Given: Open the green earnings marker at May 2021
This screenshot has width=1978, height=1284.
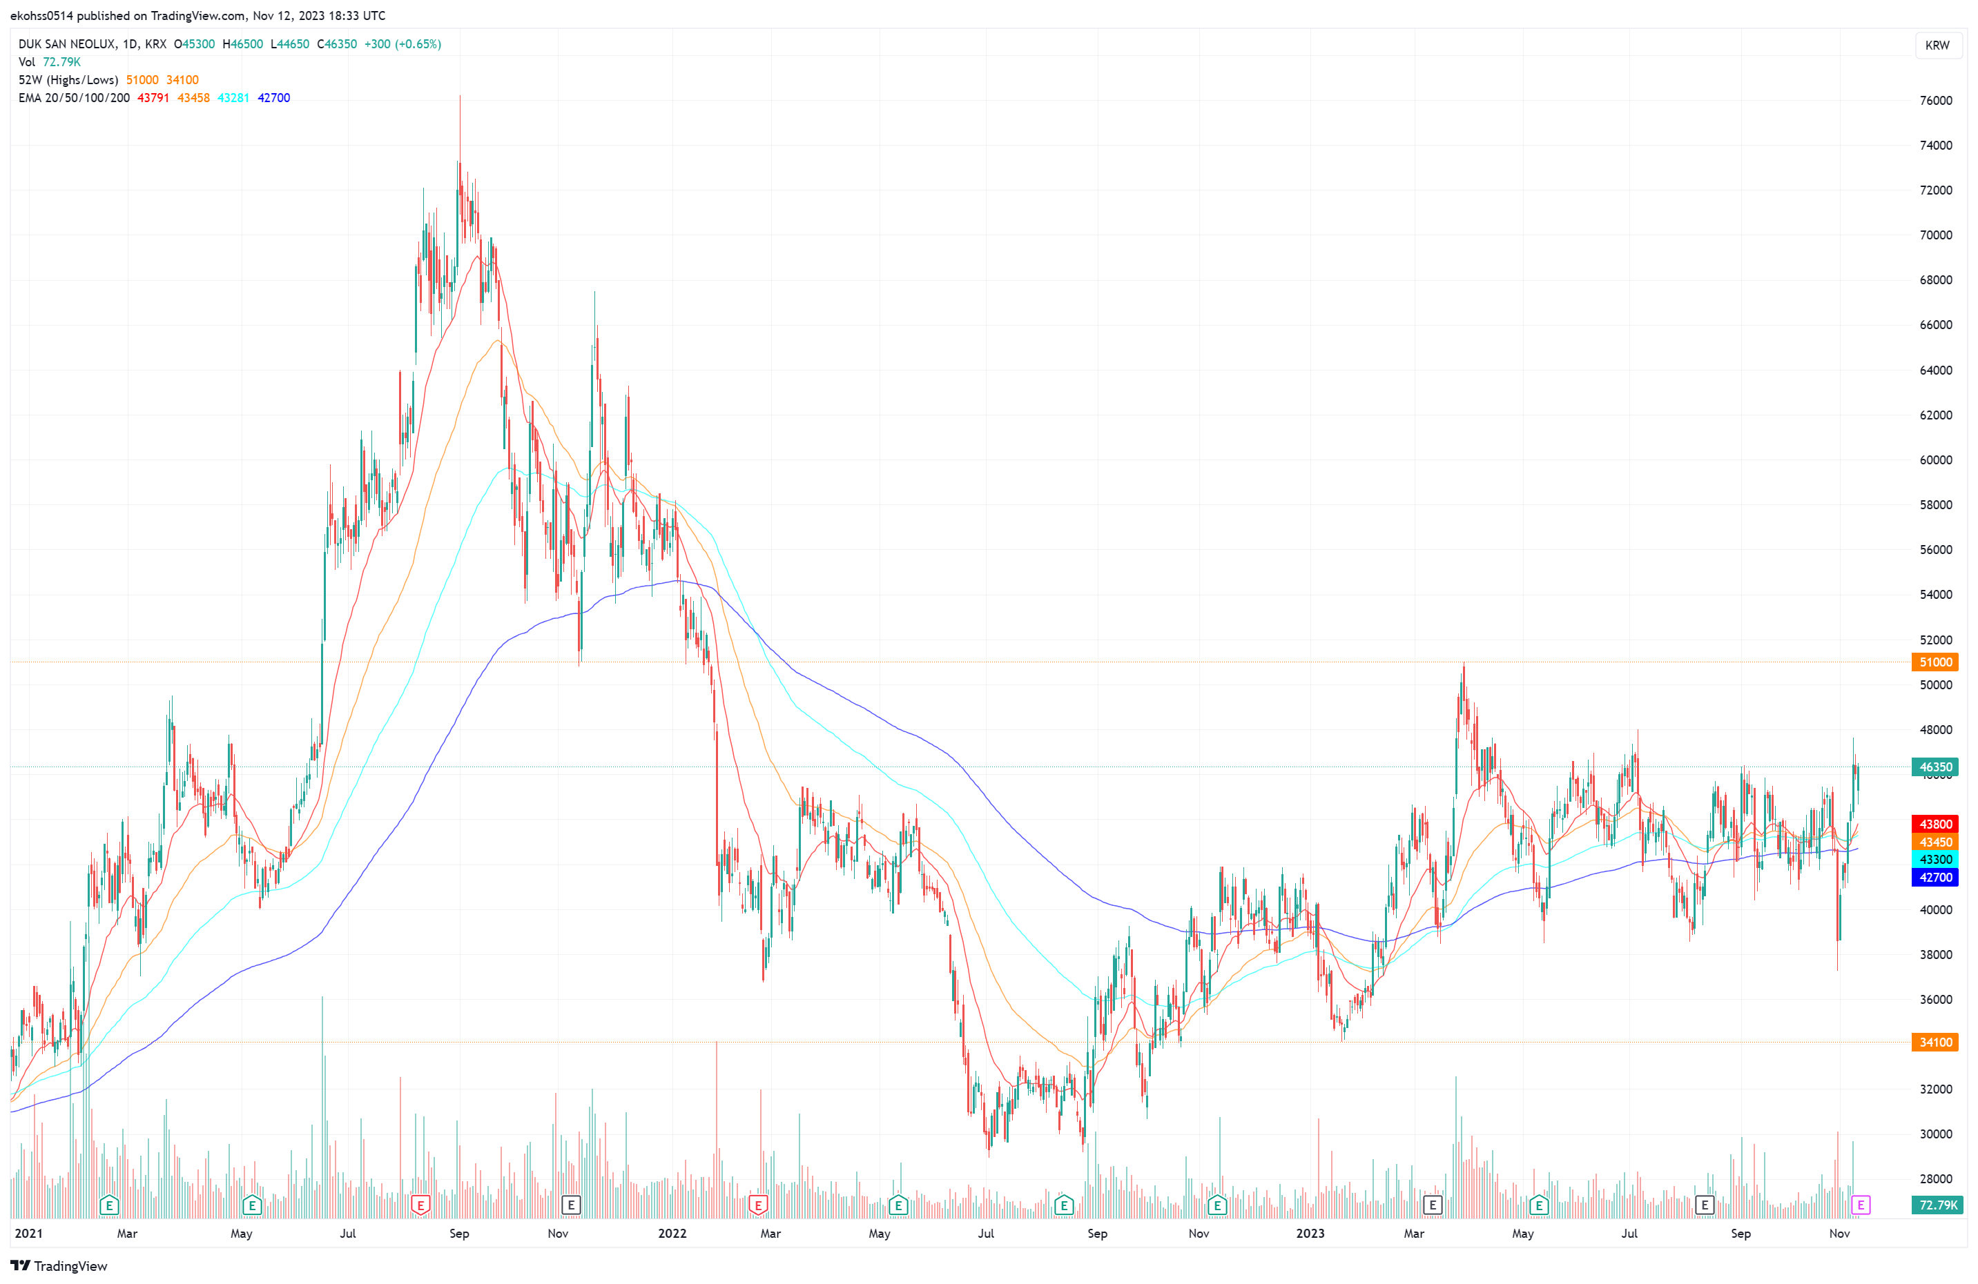Looking at the screenshot, I should click(x=253, y=1205).
